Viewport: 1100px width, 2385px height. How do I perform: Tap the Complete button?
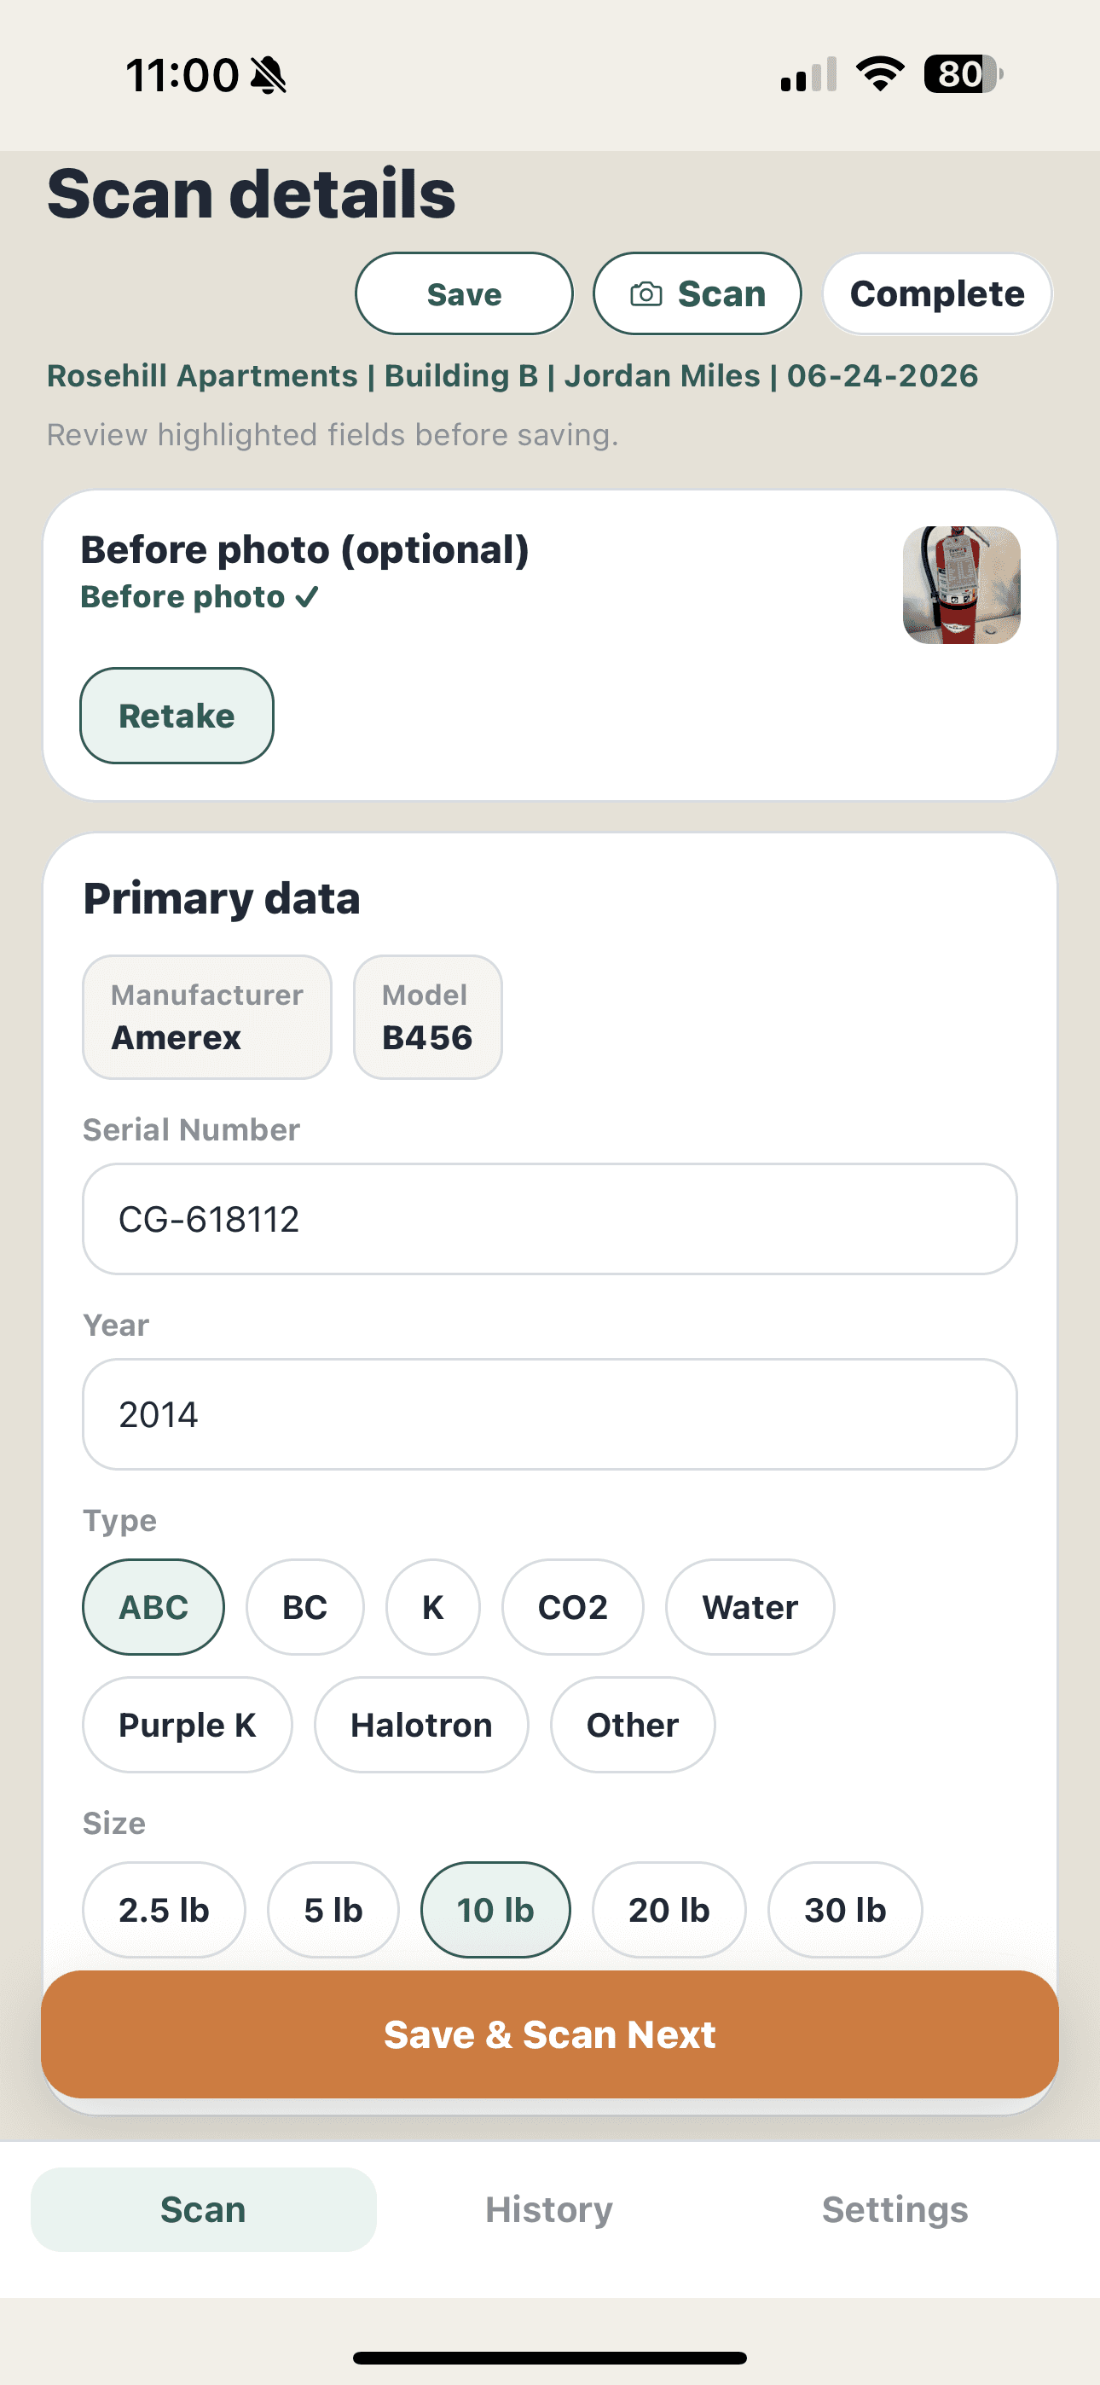click(937, 294)
